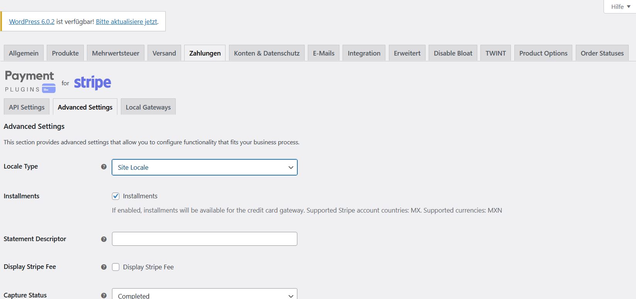Image resolution: width=636 pixels, height=299 pixels.
Task: Select the TWINT settings tab
Action: (x=496, y=53)
